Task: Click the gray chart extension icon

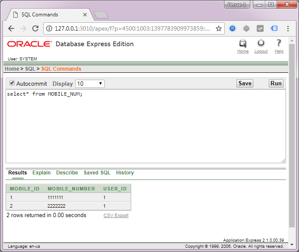Action: point(260,28)
